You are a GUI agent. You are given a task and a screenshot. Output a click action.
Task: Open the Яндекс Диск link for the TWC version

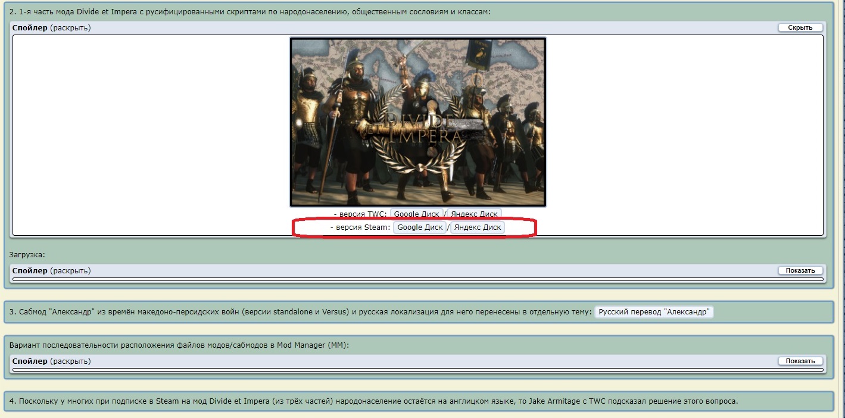click(474, 214)
